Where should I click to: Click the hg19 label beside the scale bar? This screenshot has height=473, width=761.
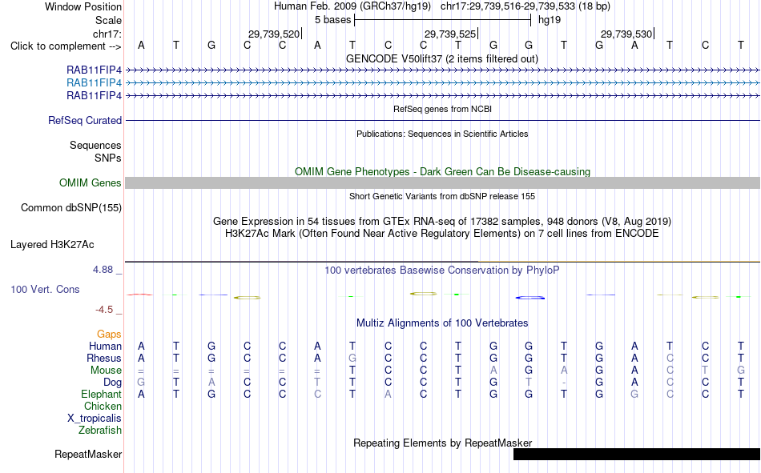point(550,20)
